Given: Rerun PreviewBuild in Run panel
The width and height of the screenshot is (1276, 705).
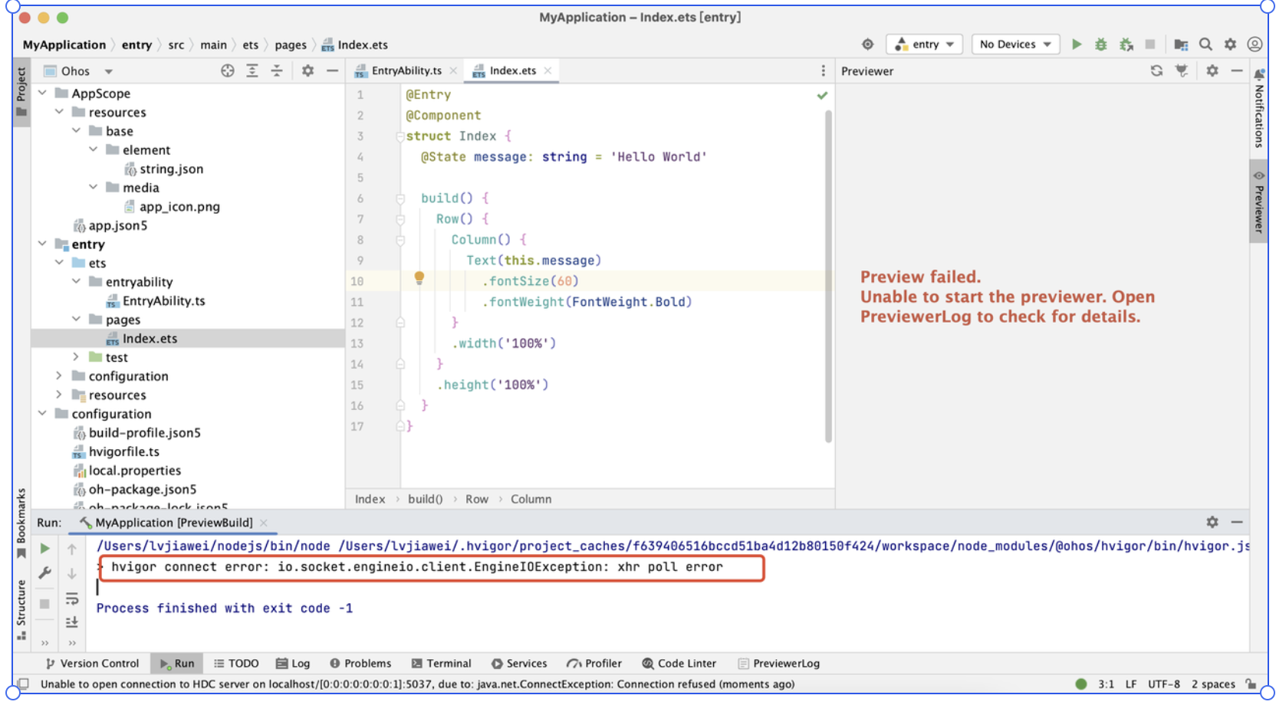Looking at the screenshot, I should (45, 549).
